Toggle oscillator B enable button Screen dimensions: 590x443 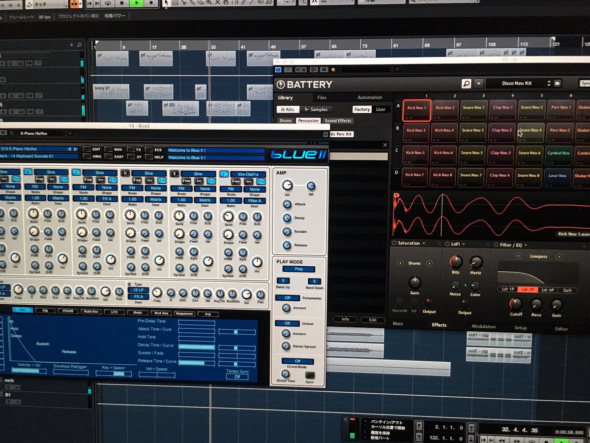[x=28, y=173]
